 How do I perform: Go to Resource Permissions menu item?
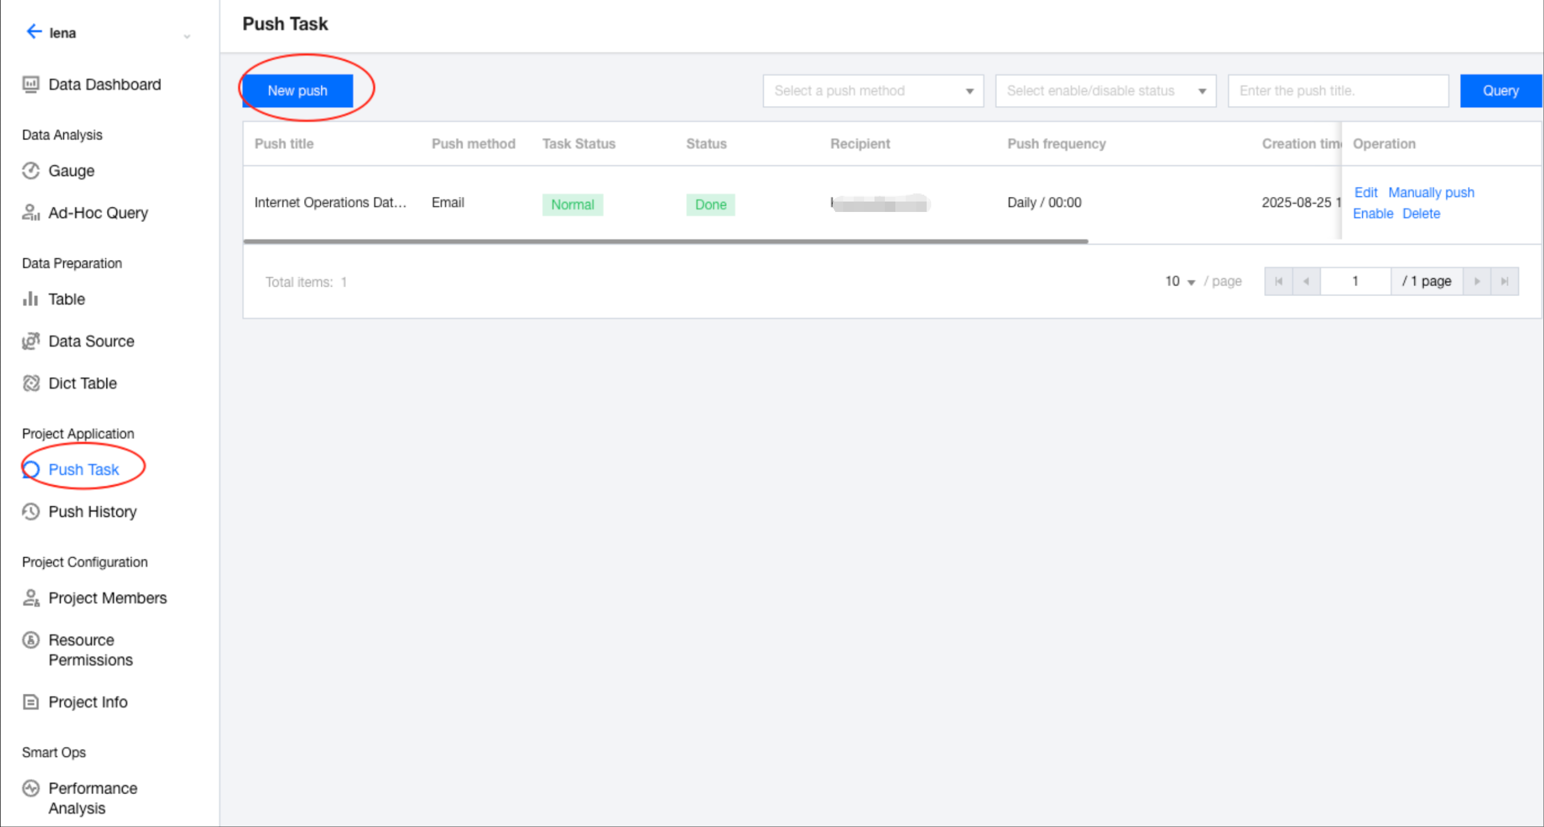point(90,650)
